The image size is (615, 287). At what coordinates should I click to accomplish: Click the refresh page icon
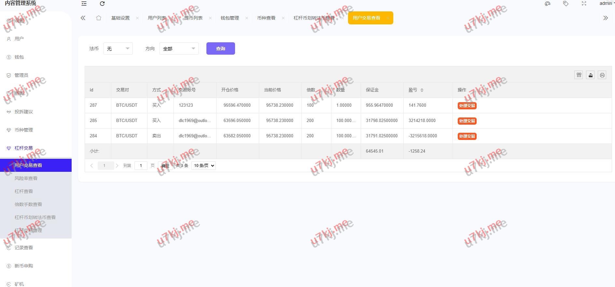[x=102, y=4]
